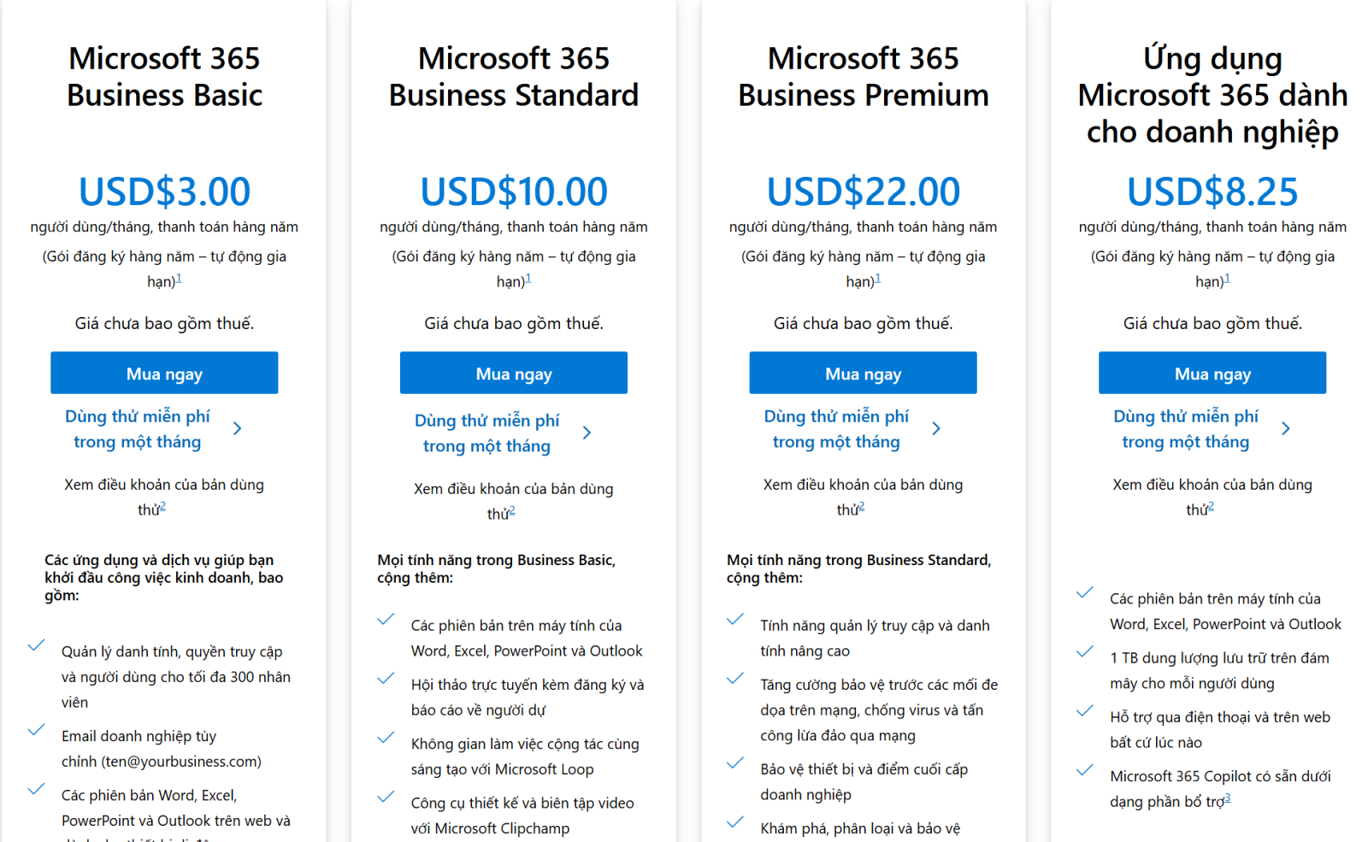Click chevron arrow beside Business Premium free trial
This screenshot has height=842, width=1368.
(937, 429)
